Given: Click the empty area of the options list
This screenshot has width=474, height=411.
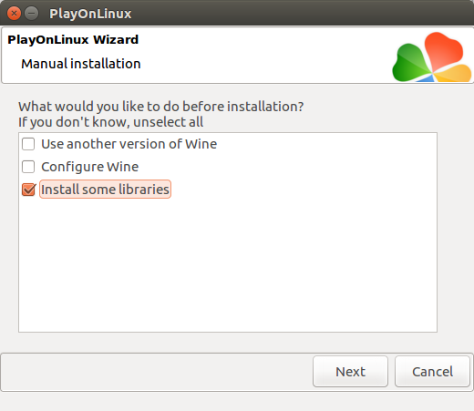Looking at the screenshot, I should (228, 264).
